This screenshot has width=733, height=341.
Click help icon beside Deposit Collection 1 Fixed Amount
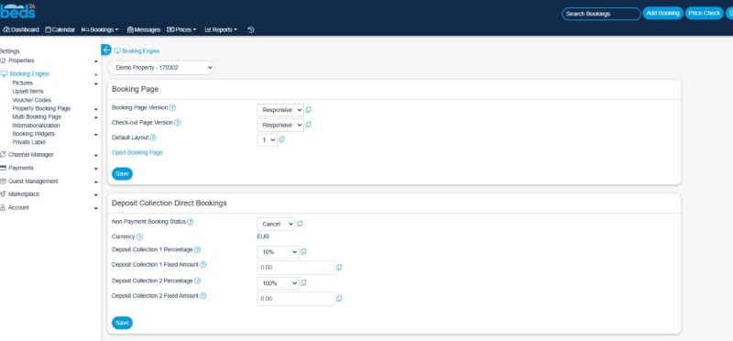click(x=202, y=265)
